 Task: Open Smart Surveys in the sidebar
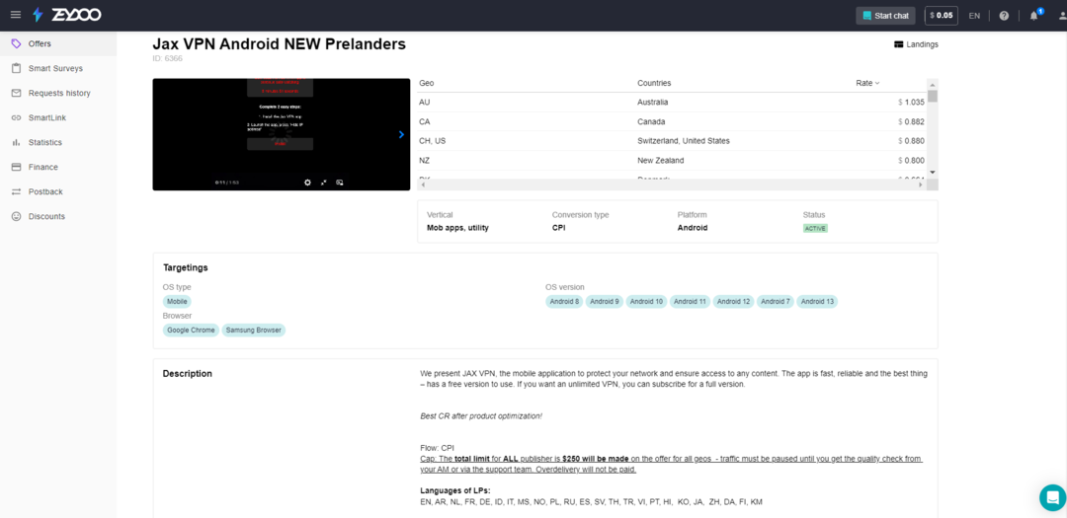coord(58,69)
